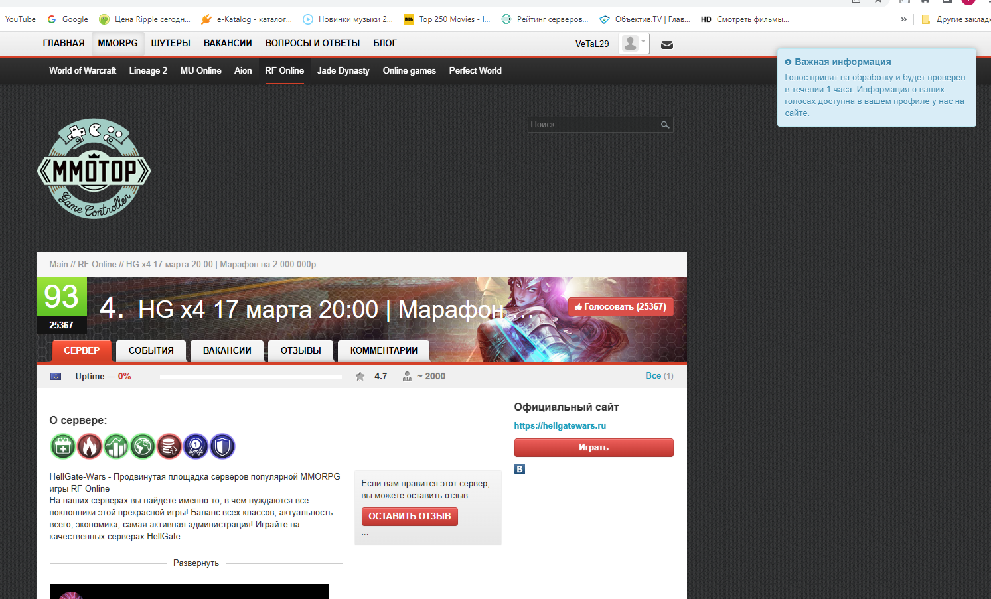The width and height of the screenshot is (991, 599).
Task: Switch to the СОБЫТИЯ tab
Action: (151, 350)
